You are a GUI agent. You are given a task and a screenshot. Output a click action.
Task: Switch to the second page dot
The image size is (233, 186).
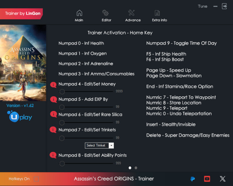click(x=136, y=168)
